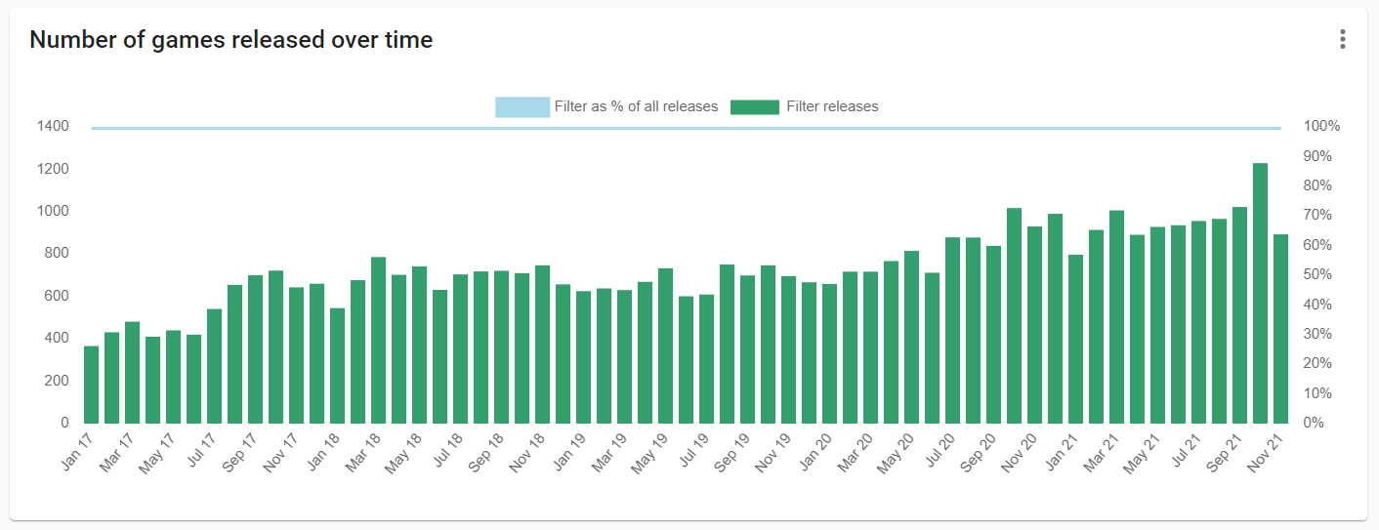The image size is (1379, 530).
Task: Click the May 19 bar
Action: [665, 346]
